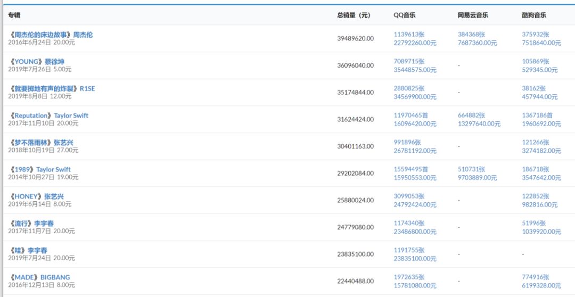Click the 网易云音乐 column header
Screen dimensions: 575x297
[473, 15]
